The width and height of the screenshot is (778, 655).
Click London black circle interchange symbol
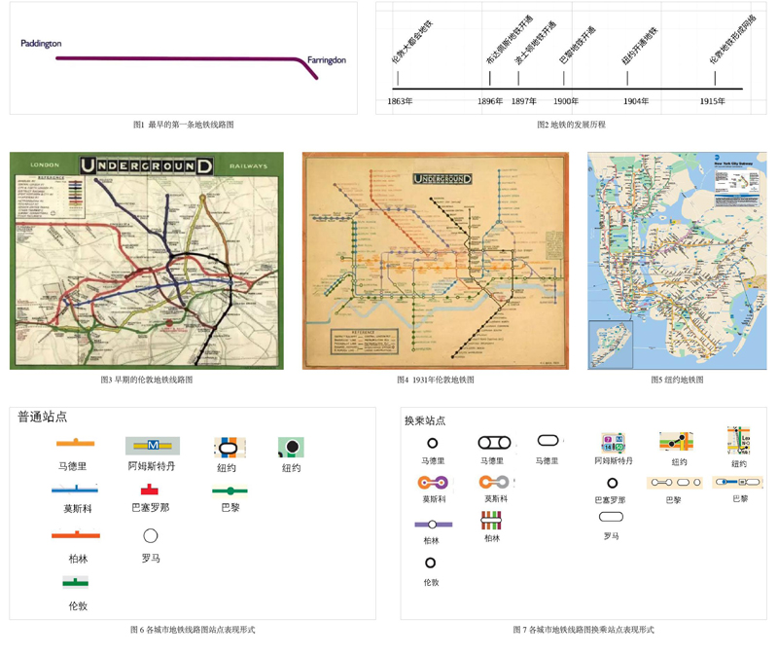(x=430, y=563)
